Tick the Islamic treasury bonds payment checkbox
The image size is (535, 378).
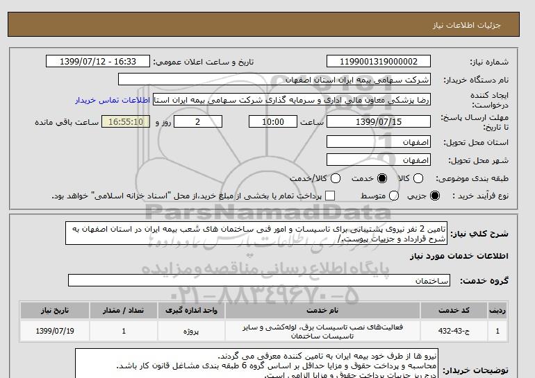pyautogui.click(x=330, y=196)
